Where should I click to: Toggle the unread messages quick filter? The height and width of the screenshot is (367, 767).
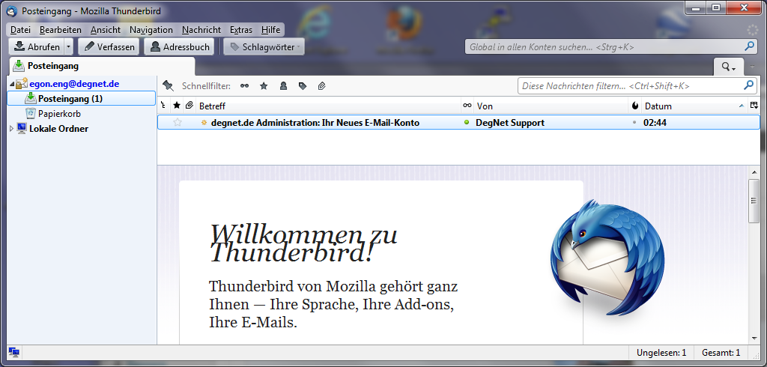click(x=244, y=86)
